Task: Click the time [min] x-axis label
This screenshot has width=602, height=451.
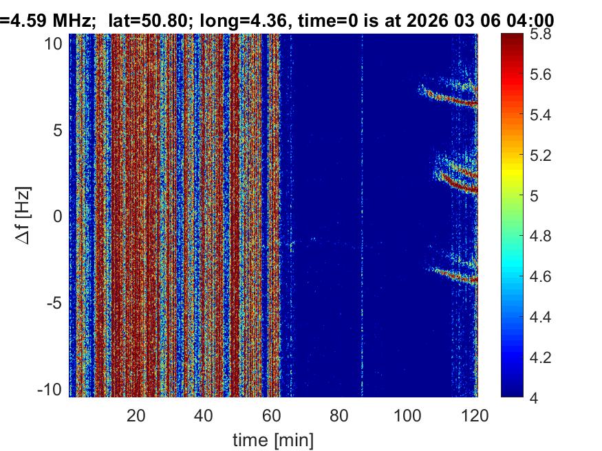Action: (272, 439)
